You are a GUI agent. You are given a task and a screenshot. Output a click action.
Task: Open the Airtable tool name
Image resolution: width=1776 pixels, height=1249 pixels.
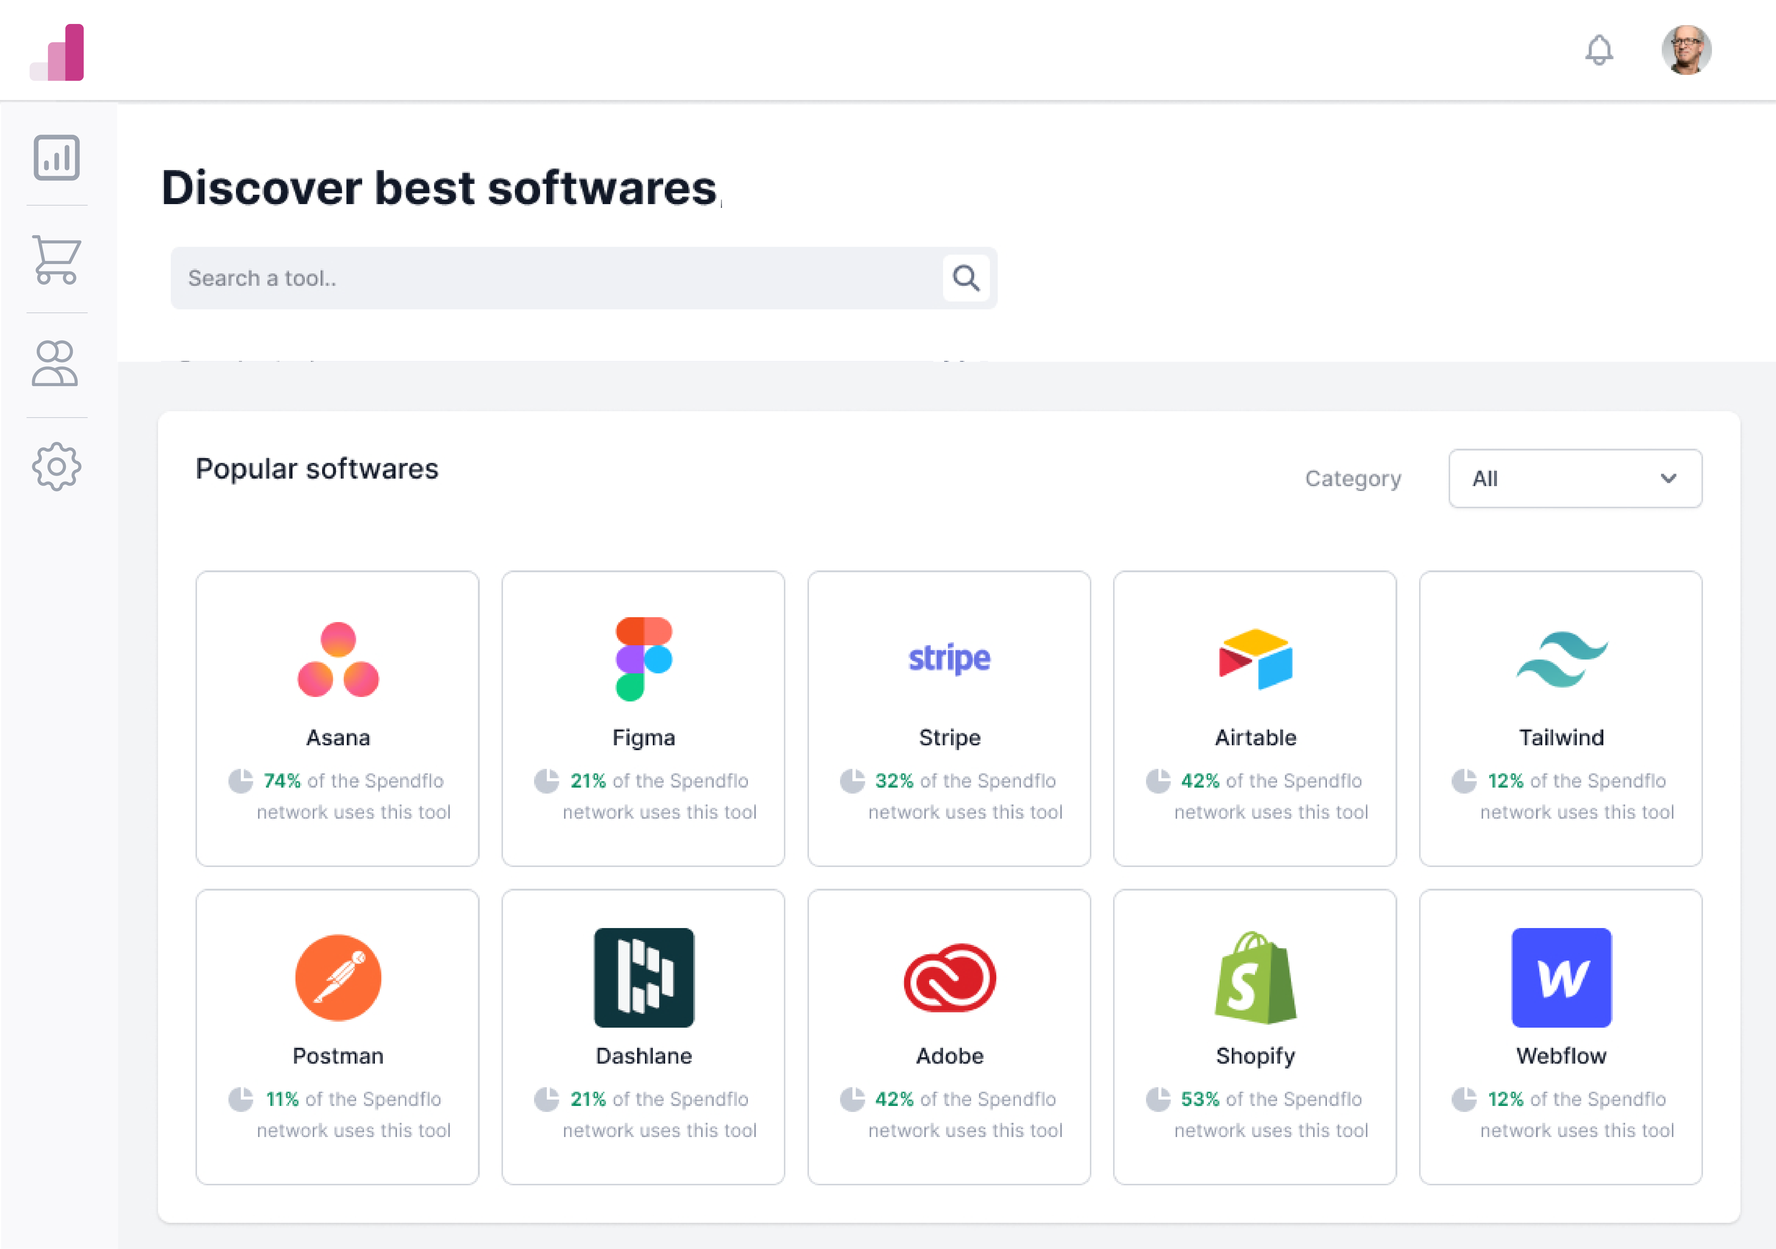[x=1255, y=738]
